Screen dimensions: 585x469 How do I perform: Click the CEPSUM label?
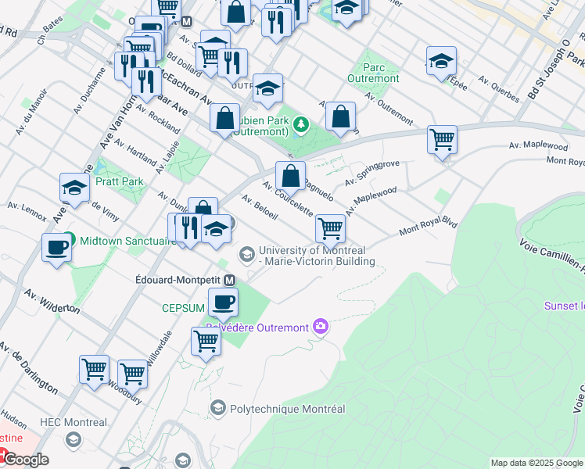183,308
